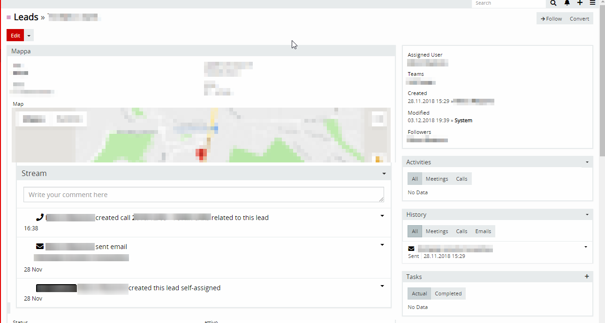The image size is (605, 323).
Task: Click the 'Teams' field label
Action: [x=416, y=74]
